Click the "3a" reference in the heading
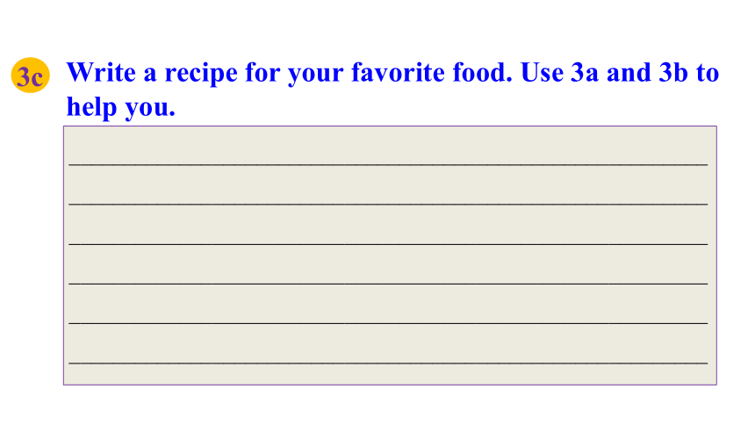This screenshot has height=425, width=755. 585,73
